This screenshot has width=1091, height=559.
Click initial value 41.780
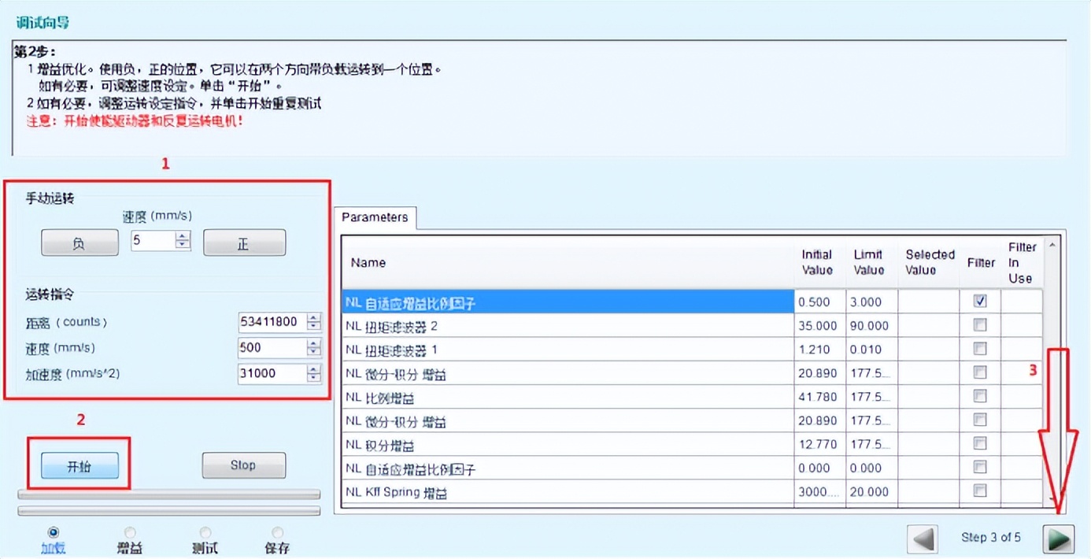coord(819,397)
